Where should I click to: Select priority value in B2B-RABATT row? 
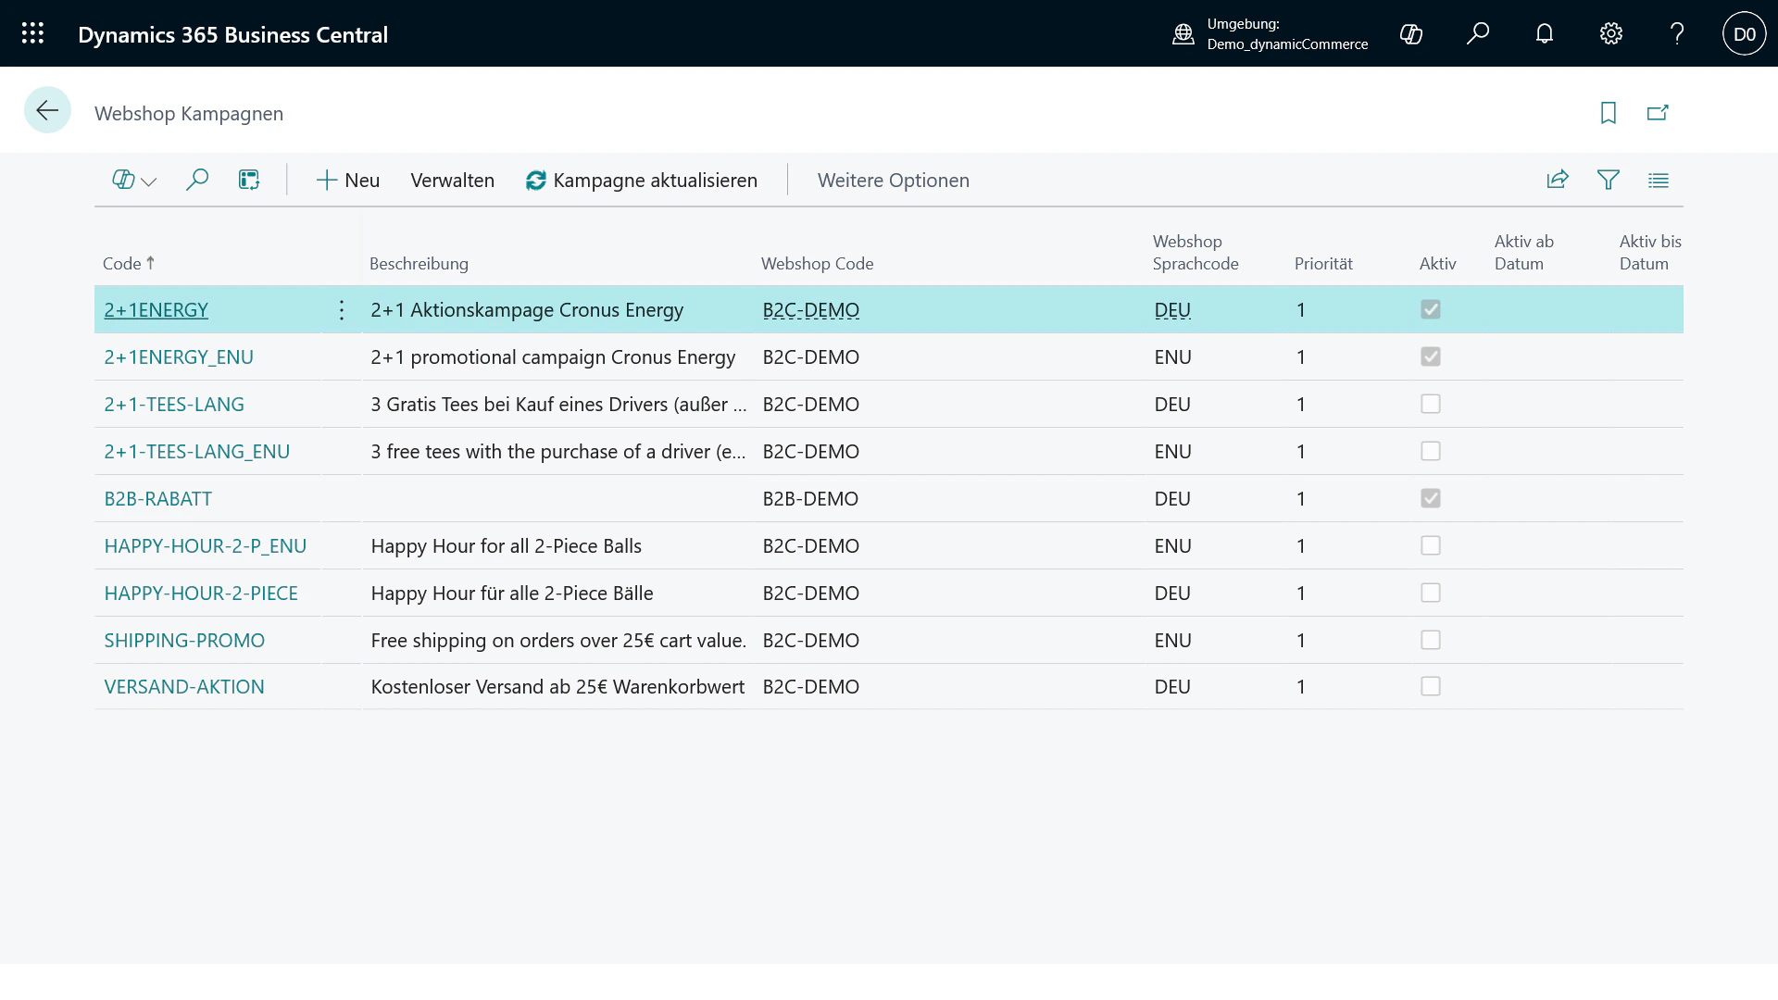(x=1301, y=499)
